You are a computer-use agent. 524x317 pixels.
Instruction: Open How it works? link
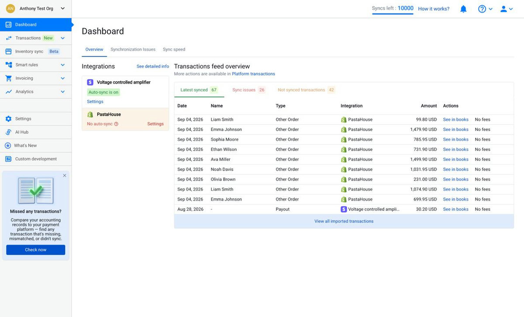tap(434, 9)
